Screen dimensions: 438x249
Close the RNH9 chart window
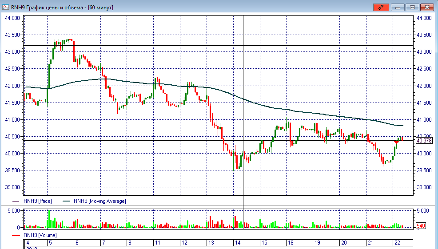point(426,7)
